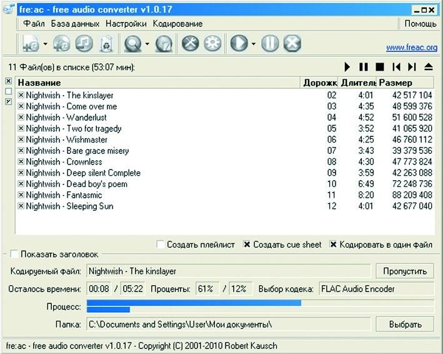This screenshot has height=354, width=443.
Task: Sort list by the Название column header
Action: 157,83
